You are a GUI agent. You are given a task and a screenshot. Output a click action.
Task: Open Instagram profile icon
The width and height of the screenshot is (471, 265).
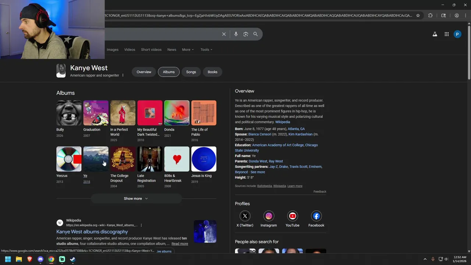pos(269,216)
